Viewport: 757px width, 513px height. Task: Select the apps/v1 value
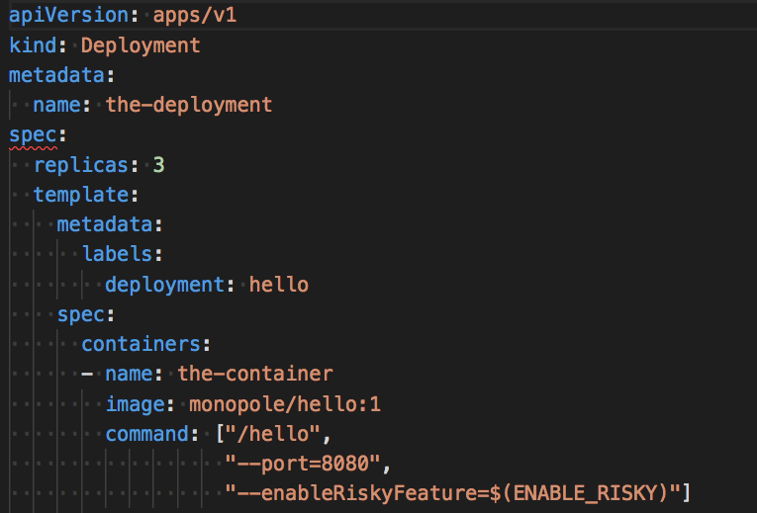[195, 16]
